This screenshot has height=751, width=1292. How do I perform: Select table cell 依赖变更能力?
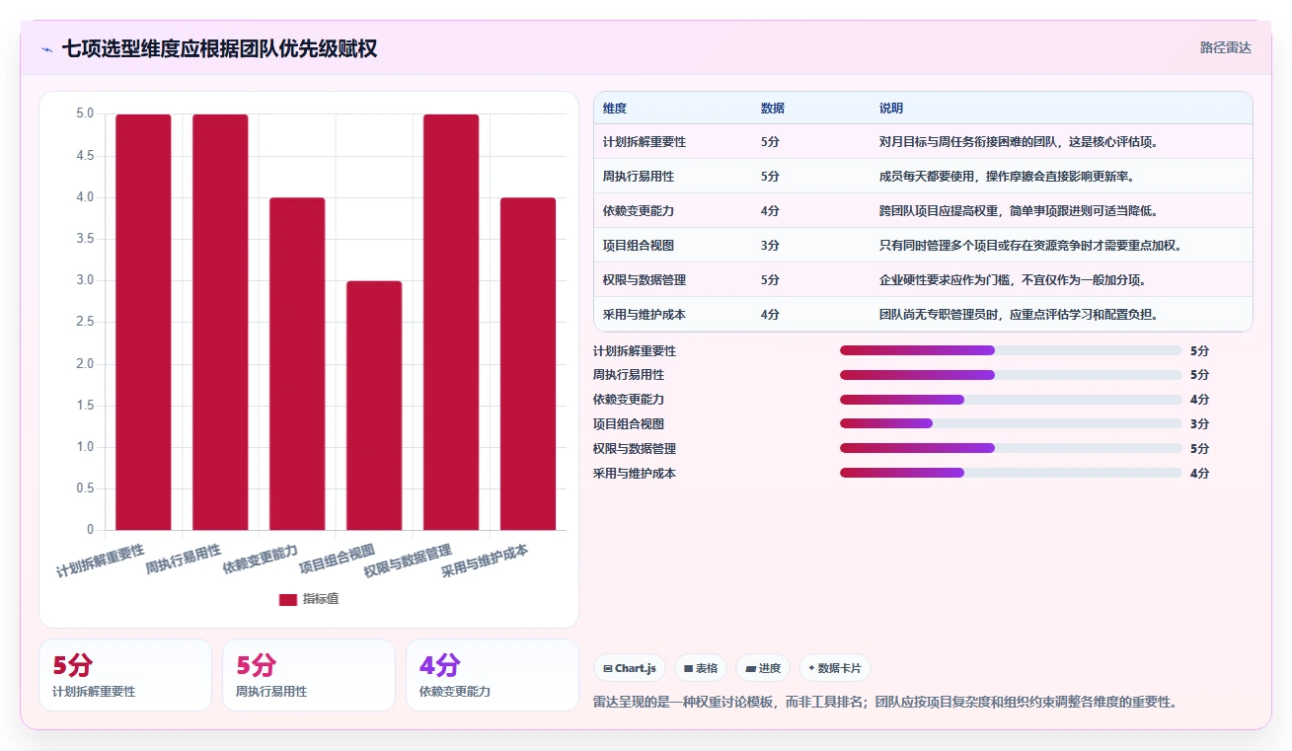coord(639,211)
